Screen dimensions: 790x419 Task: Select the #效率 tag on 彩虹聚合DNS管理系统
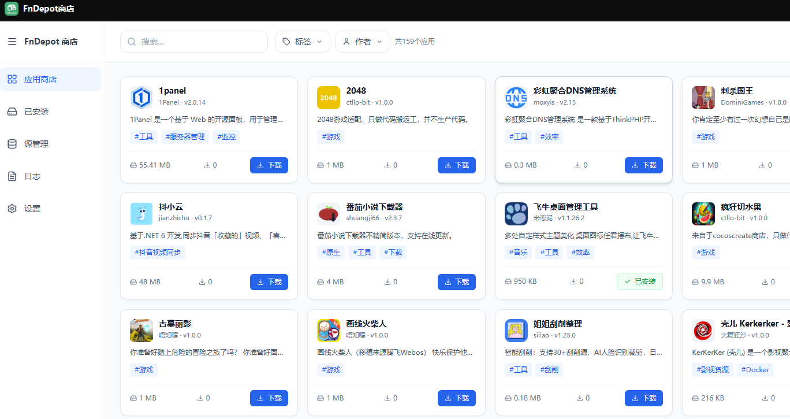click(549, 137)
